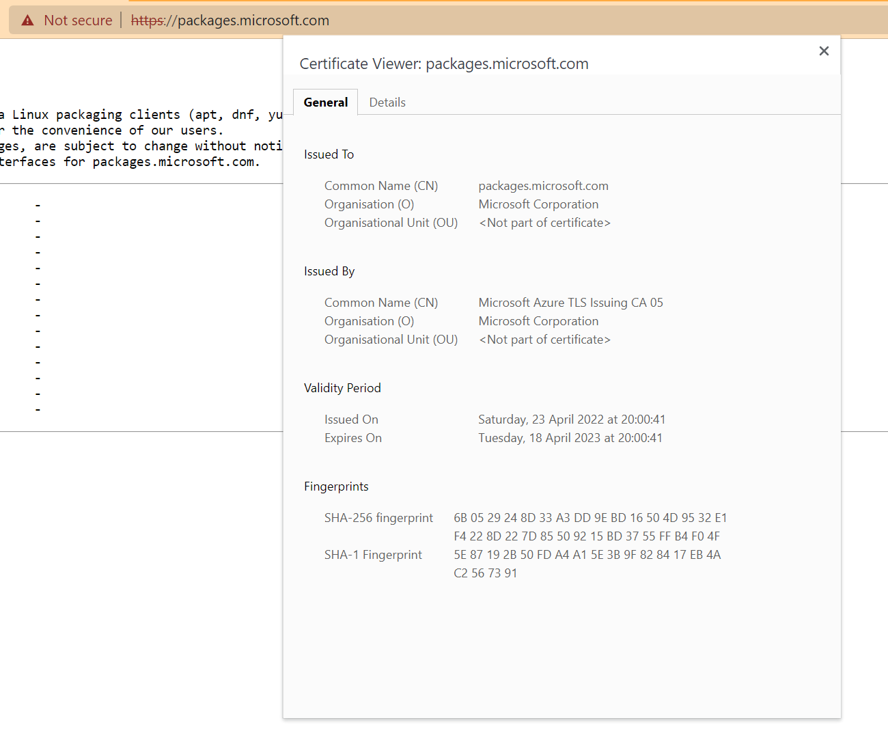Select the Organisation value Microsoft Corporation

point(538,204)
